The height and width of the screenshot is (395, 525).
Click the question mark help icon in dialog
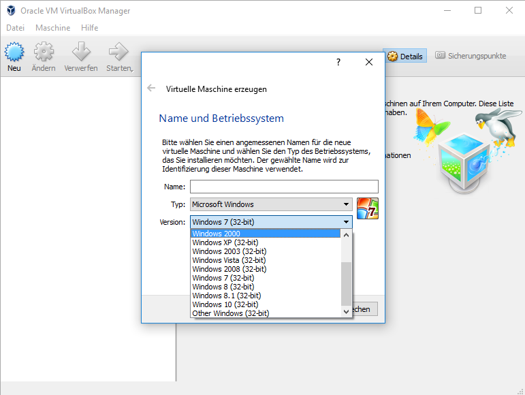338,62
